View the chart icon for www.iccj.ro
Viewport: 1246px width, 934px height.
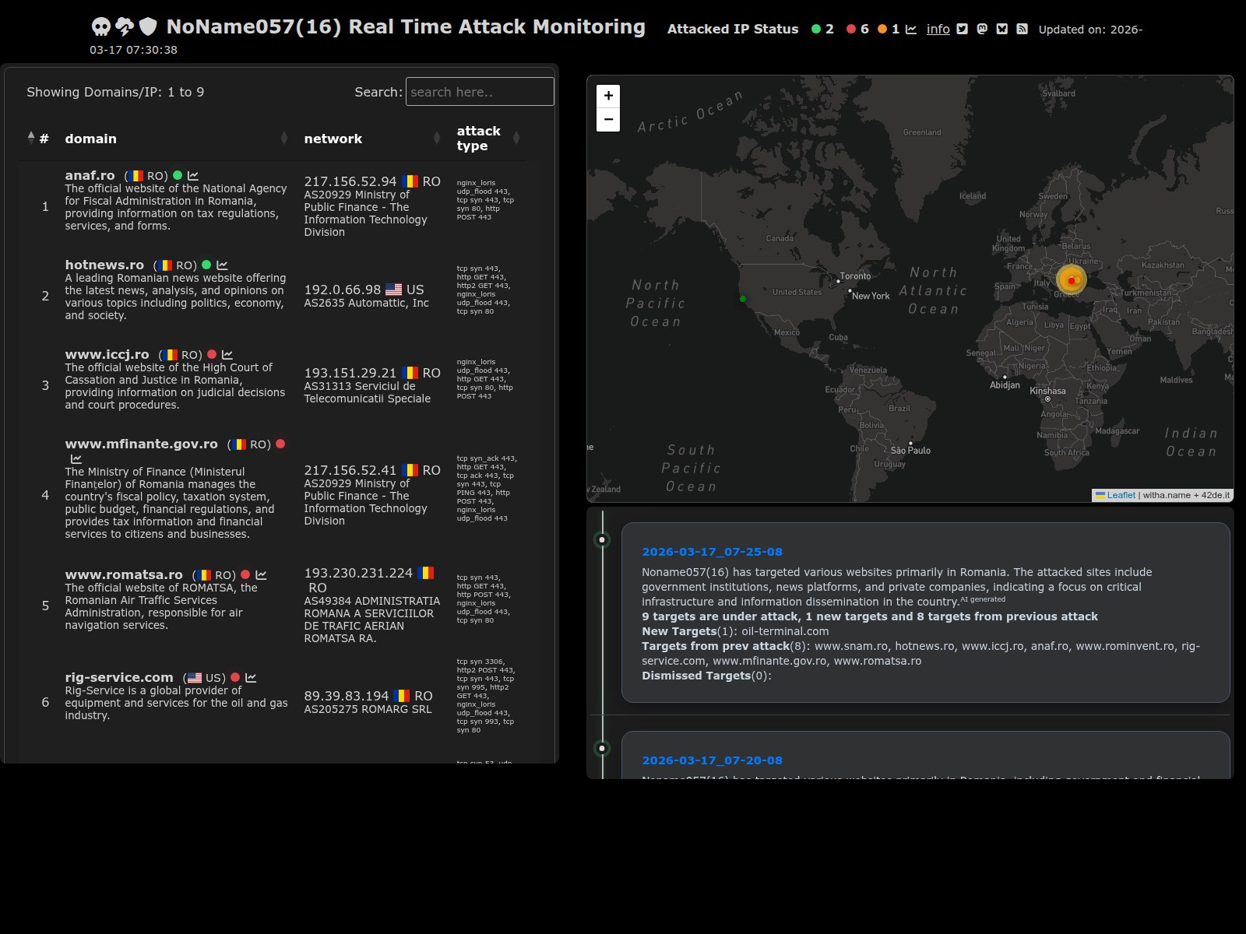[227, 355]
